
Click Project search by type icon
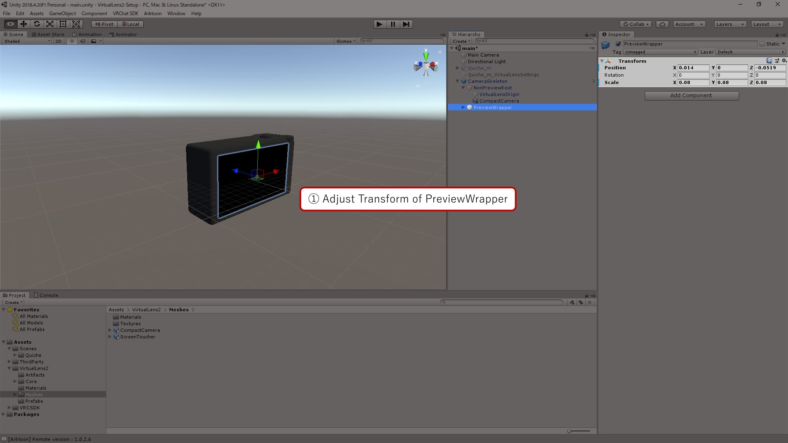click(x=572, y=302)
